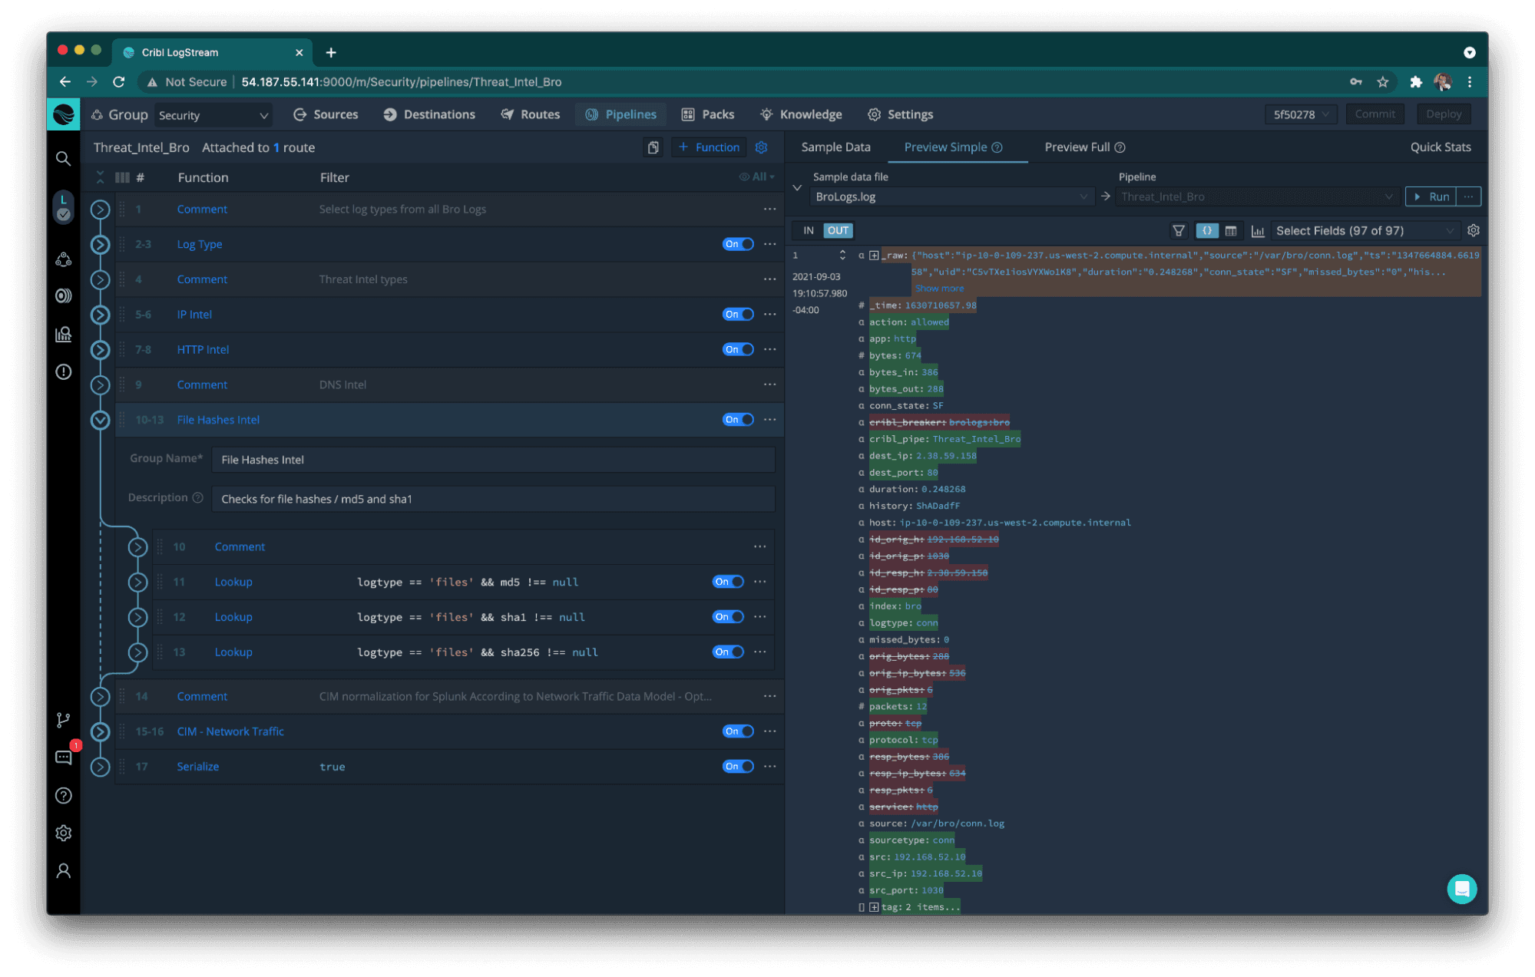The width and height of the screenshot is (1535, 977).
Task: Click the copy pipeline icon beside Function button
Action: [x=653, y=147]
